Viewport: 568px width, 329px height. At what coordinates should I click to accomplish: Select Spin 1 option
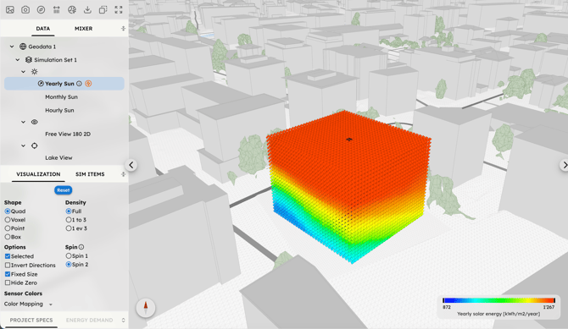pos(69,255)
